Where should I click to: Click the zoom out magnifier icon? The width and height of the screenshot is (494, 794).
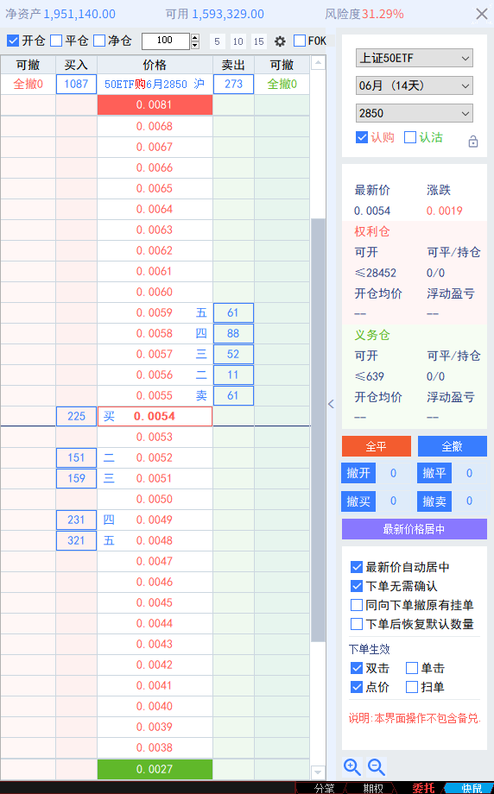coord(377,767)
